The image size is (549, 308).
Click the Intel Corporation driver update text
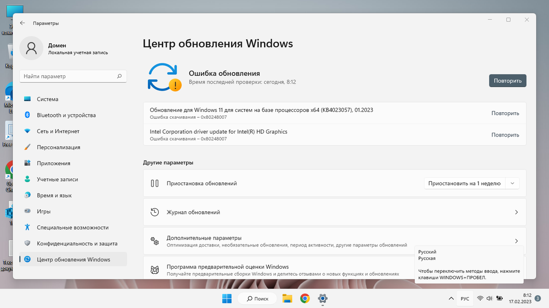pyautogui.click(x=219, y=131)
